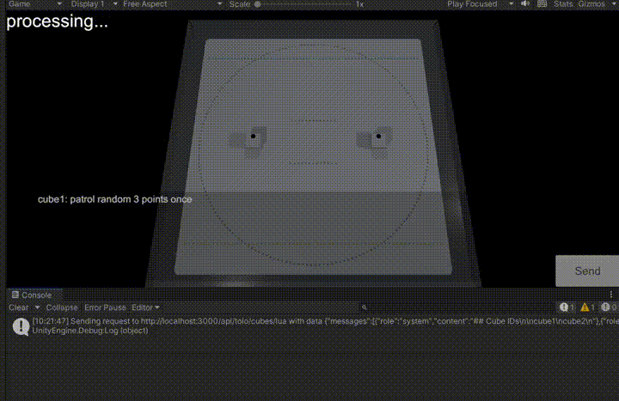The image size is (619, 401).
Task: Click the 'cube1: patrol random 3 points once' text
Action: pyautogui.click(x=114, y=199)
